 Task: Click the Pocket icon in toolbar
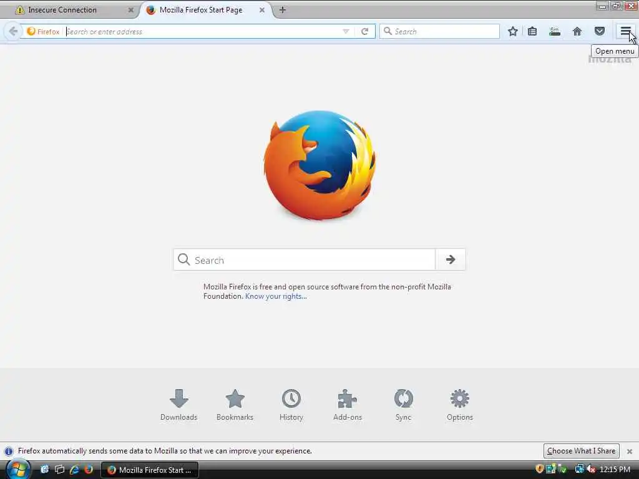(x=600, y=31)
